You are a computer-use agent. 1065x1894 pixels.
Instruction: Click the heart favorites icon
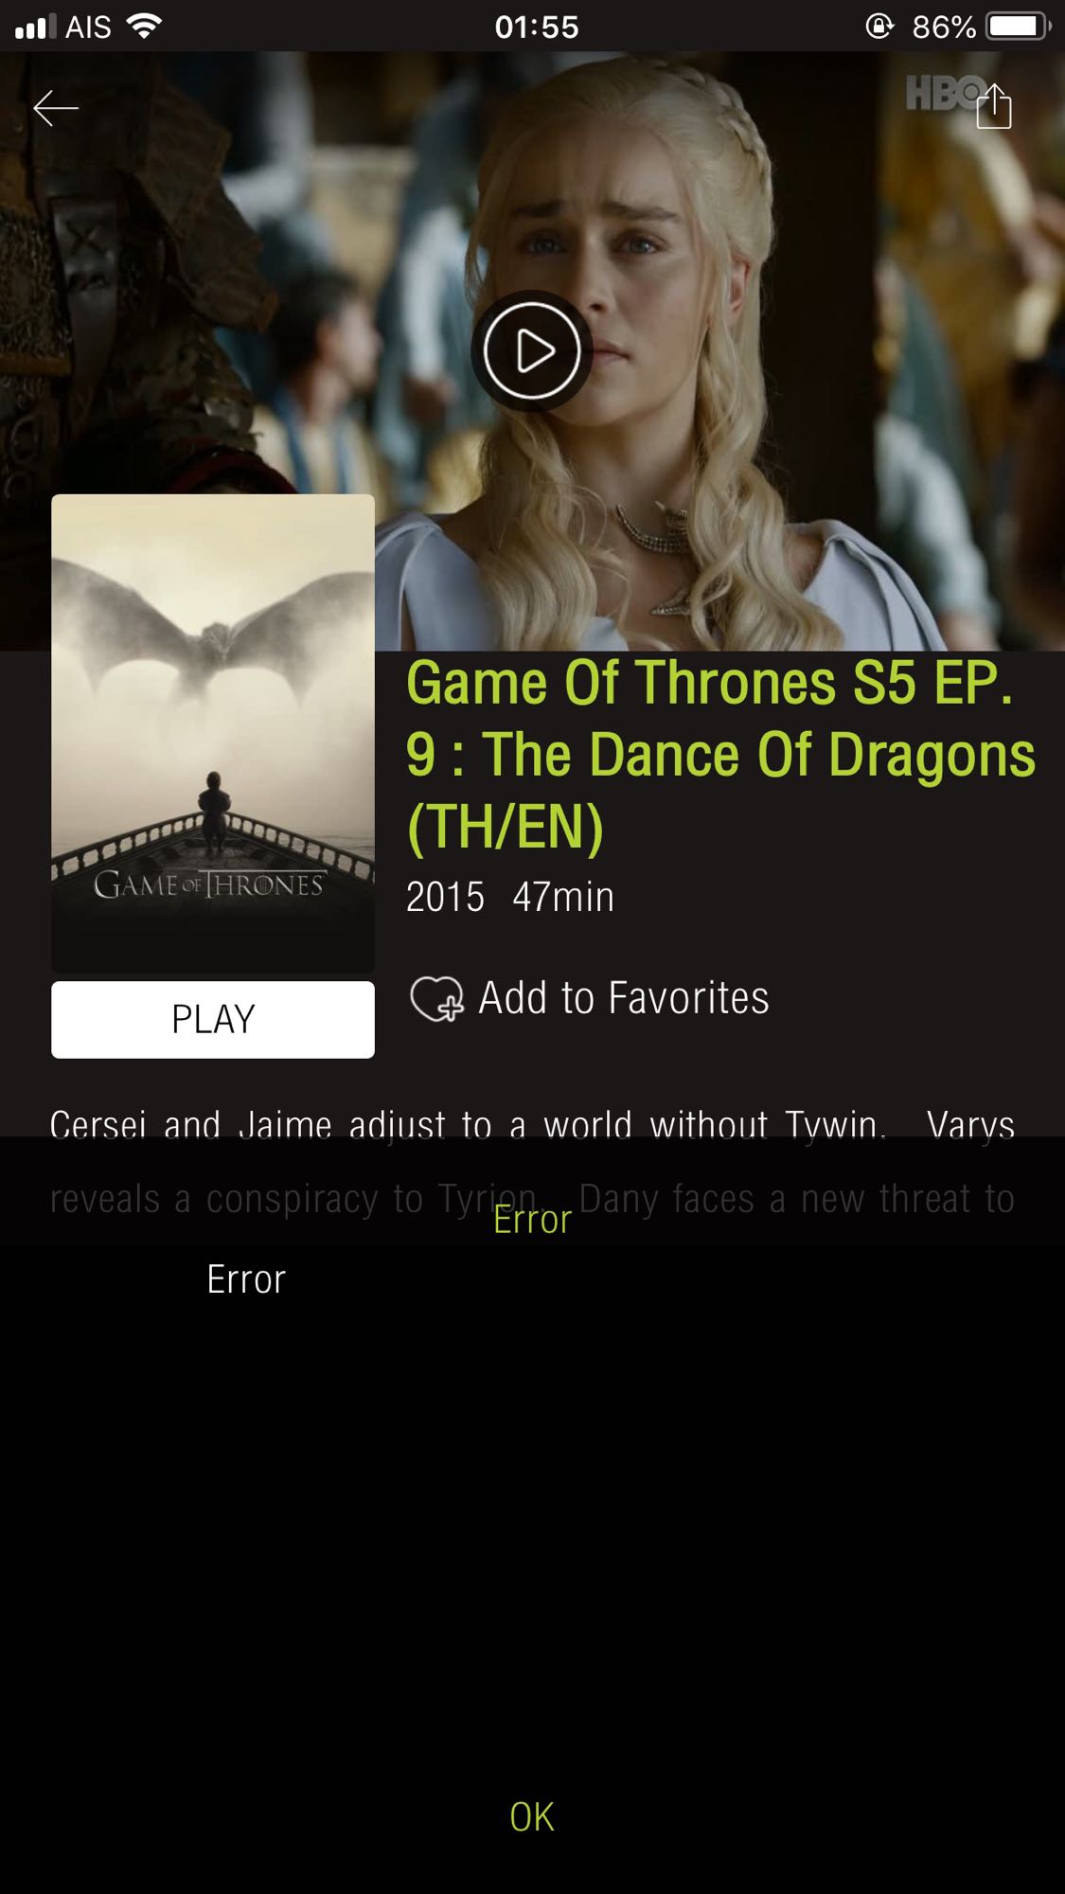[x=436, y=999]
